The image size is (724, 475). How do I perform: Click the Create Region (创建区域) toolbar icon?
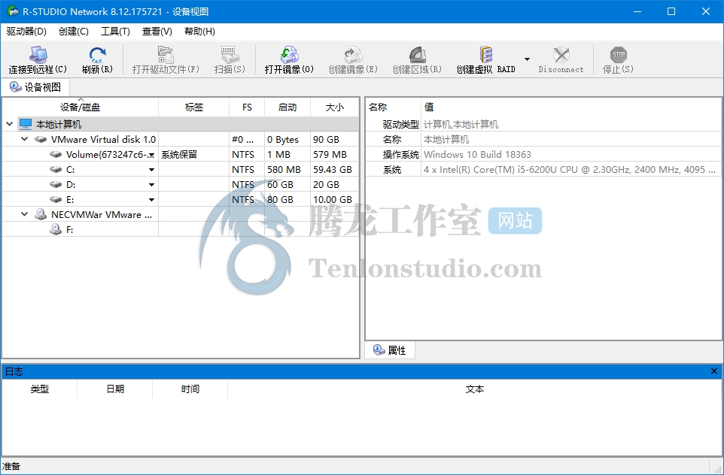pyautogui.click(x=417, y=55)
